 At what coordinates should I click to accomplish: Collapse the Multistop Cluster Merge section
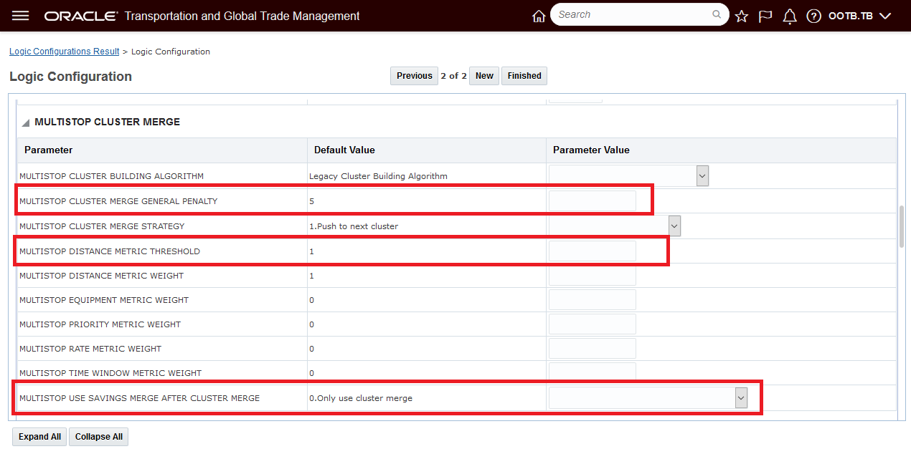[26, 122]
